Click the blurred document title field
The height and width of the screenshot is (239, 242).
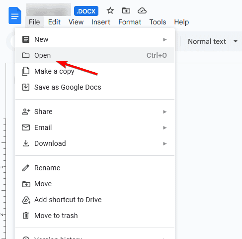pos(49,9)
